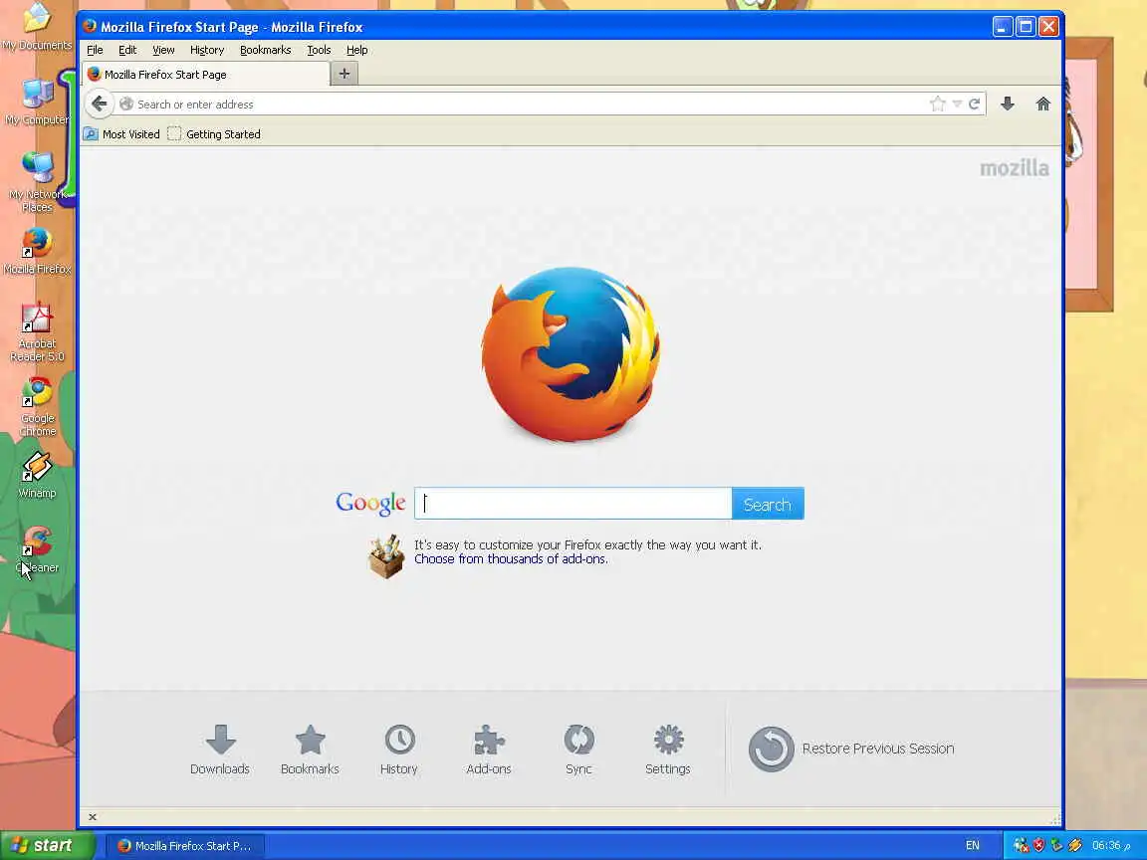Select My Network Places desktop icon
The width and height of the screenshot is (1147, 860).
37,181
